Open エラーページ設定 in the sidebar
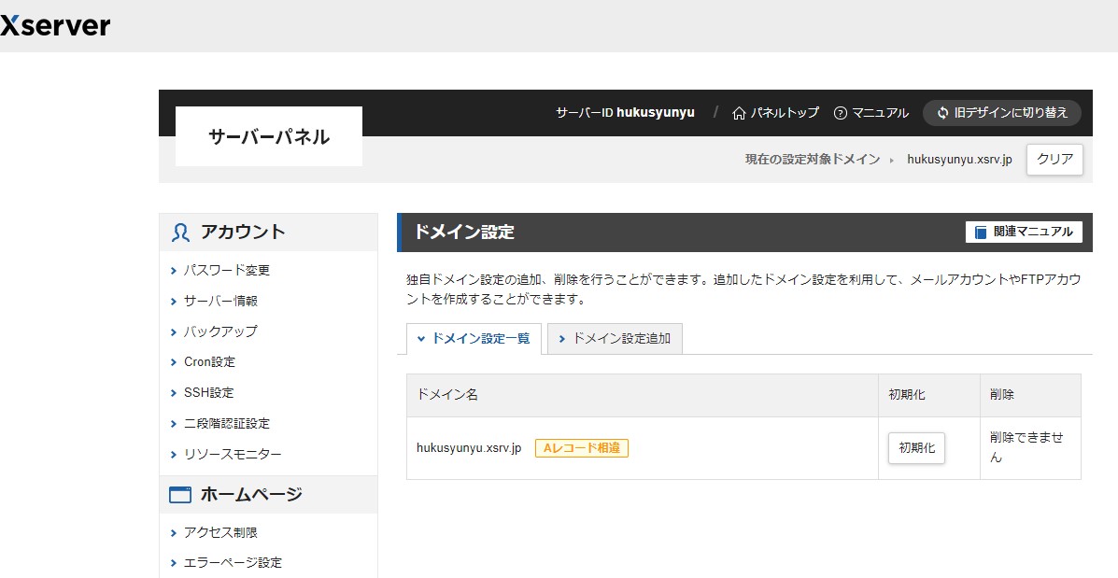 [x=233, y=562]
